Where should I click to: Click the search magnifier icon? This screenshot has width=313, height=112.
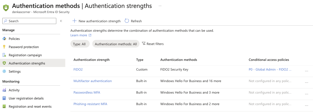[x=6, y=21]
